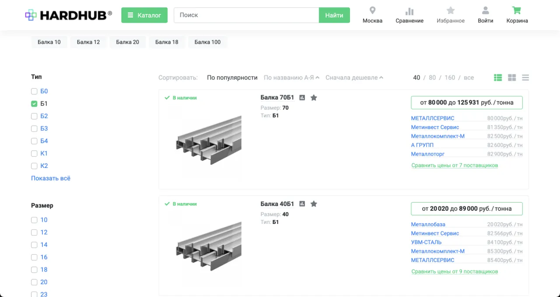The height and width of the screenshot is (297, 560).
Task: Click the Войти login person icon
Action: [x=485, y=12]
